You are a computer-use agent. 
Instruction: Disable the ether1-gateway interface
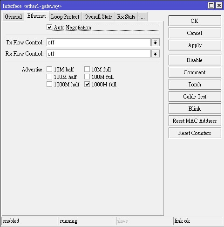click(195, 60)
